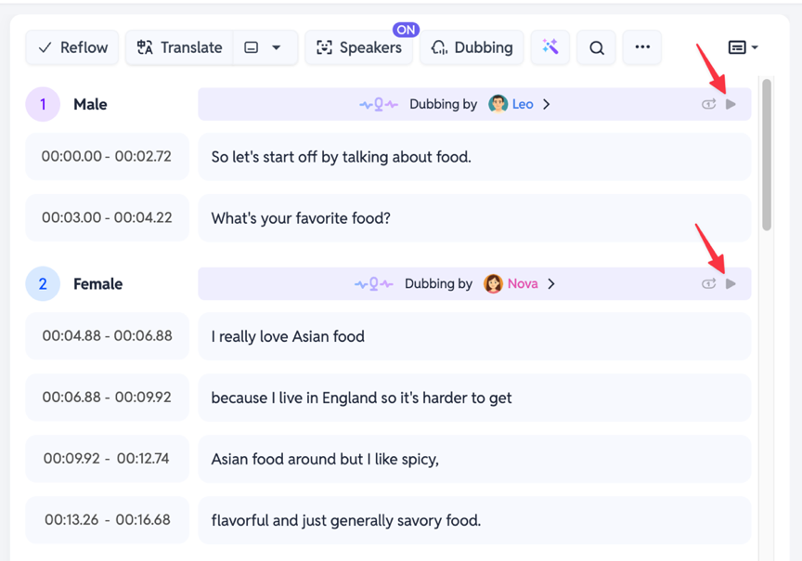Click the AI magic sparkle icon

[550, 47]
